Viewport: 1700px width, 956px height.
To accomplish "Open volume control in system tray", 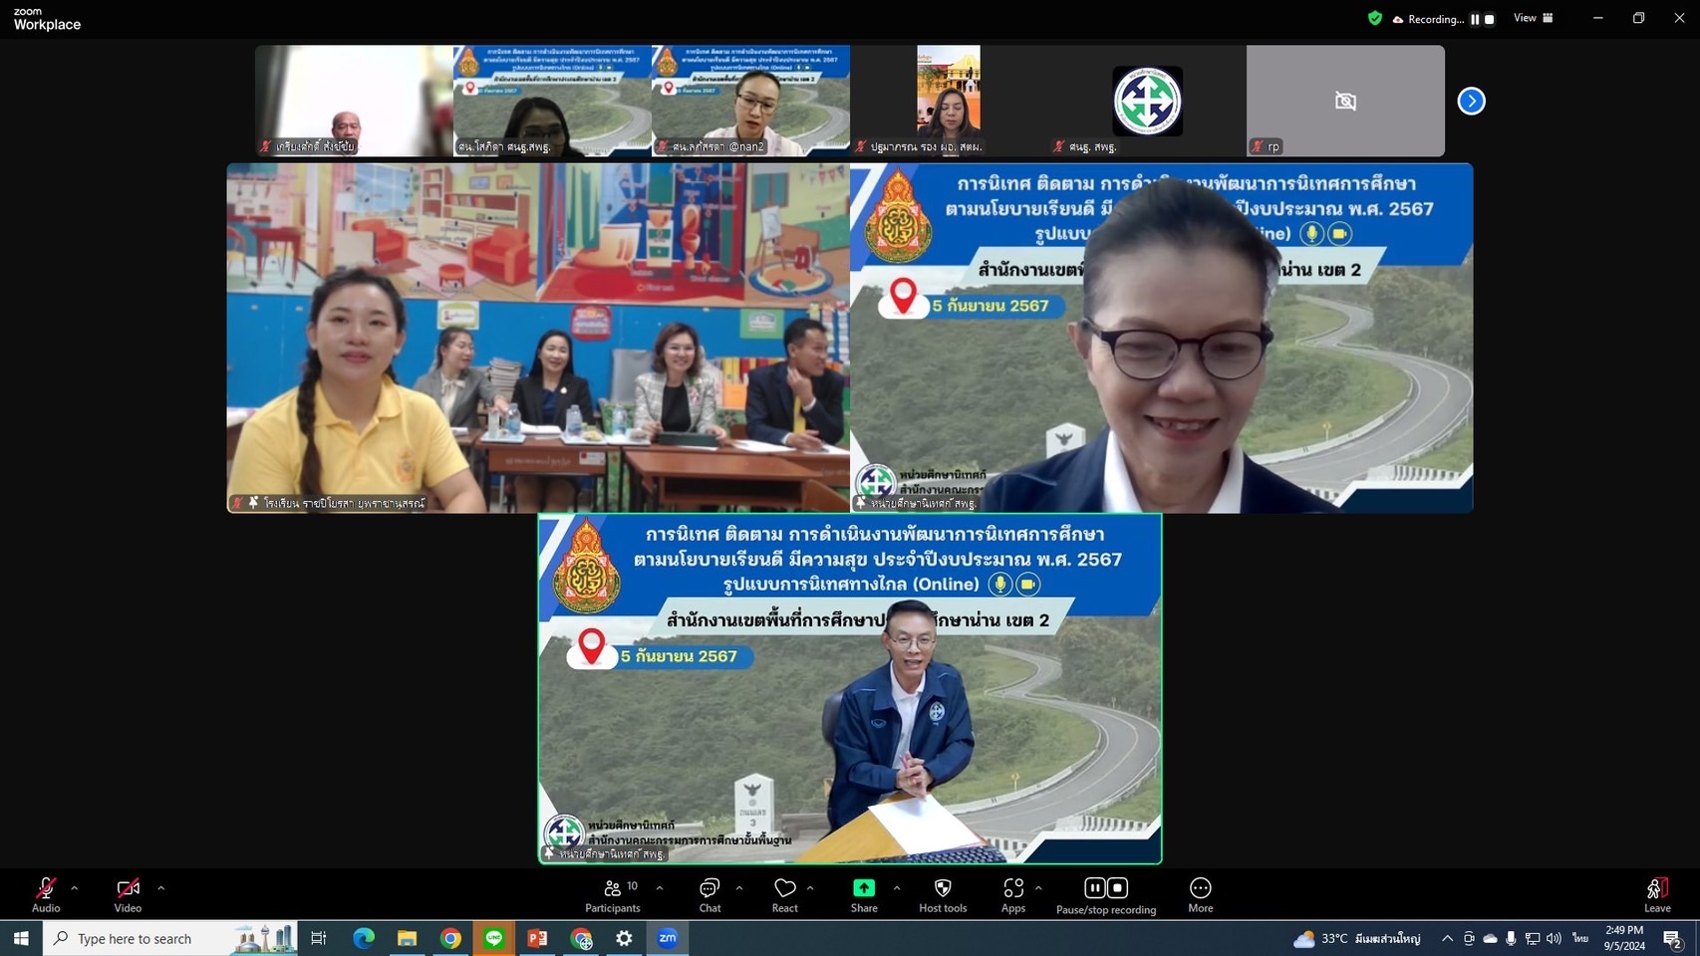I will (x=1554, y=938).
